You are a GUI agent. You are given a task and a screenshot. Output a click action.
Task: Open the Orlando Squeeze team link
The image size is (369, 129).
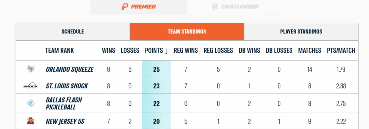click(70, 70)
